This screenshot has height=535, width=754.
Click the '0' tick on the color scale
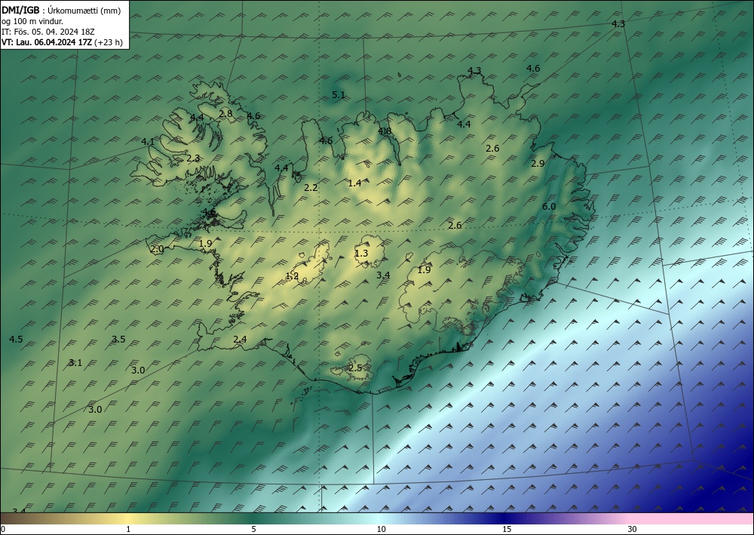3,530
